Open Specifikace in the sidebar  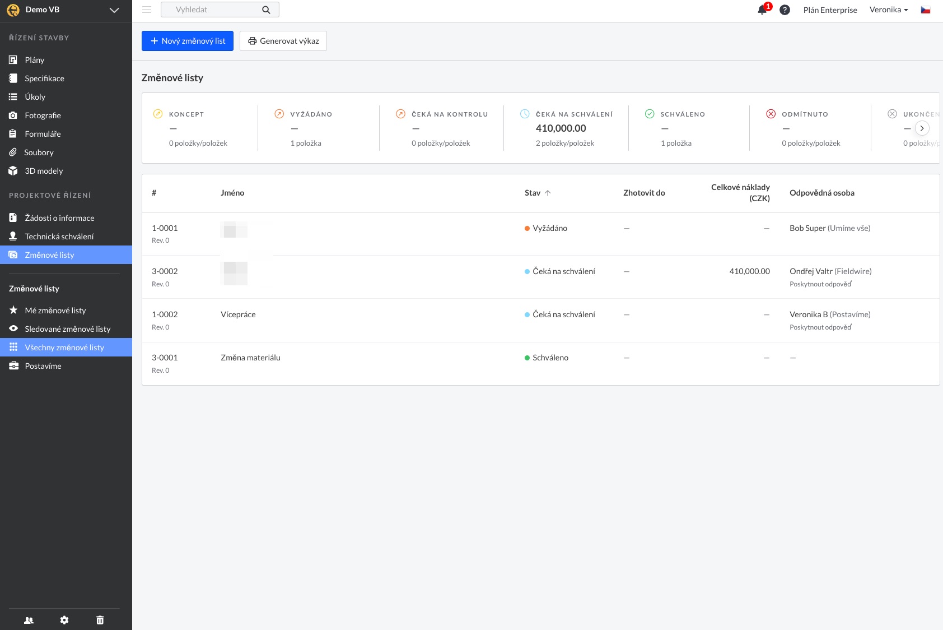pos(44,78)
